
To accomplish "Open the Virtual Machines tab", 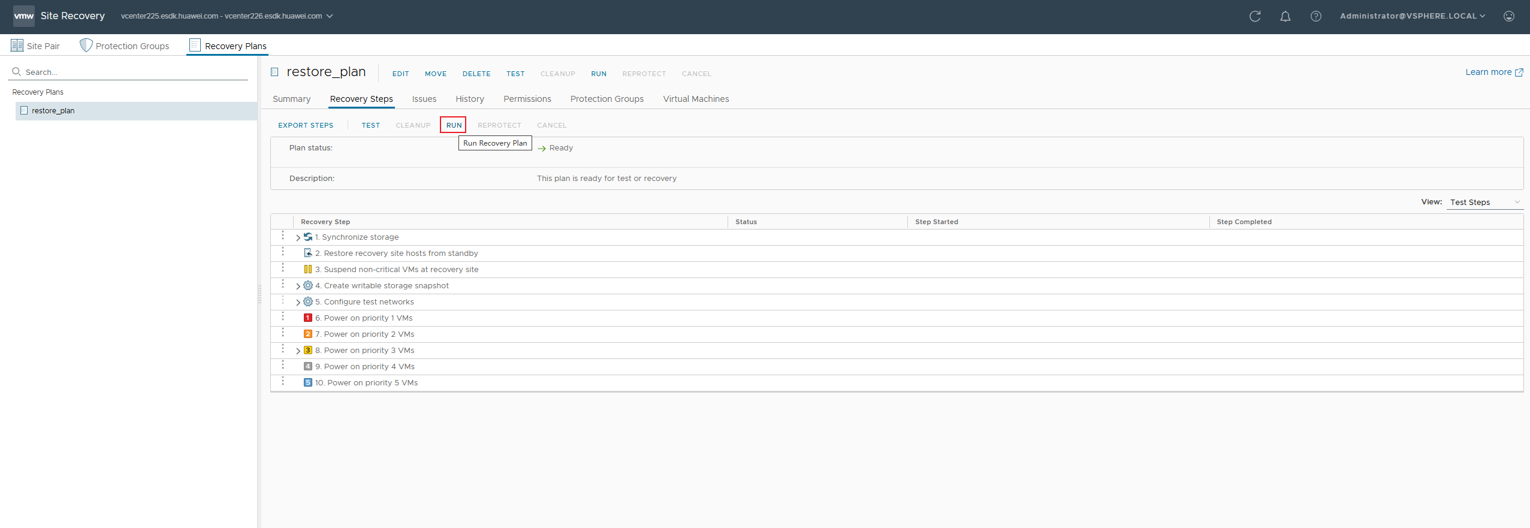I will coord(696,99).
